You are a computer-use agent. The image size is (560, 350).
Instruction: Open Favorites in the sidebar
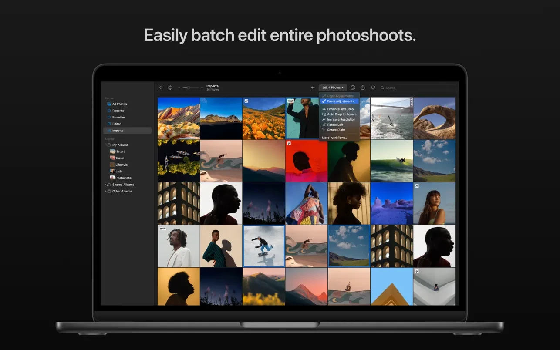point(118,117)
